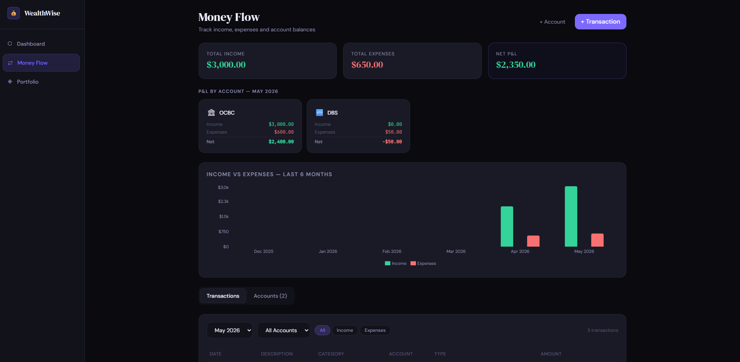Filter transactions by Expenses
Image resolution: width=740 pixels, height=362 pixels.
point(375,330)
